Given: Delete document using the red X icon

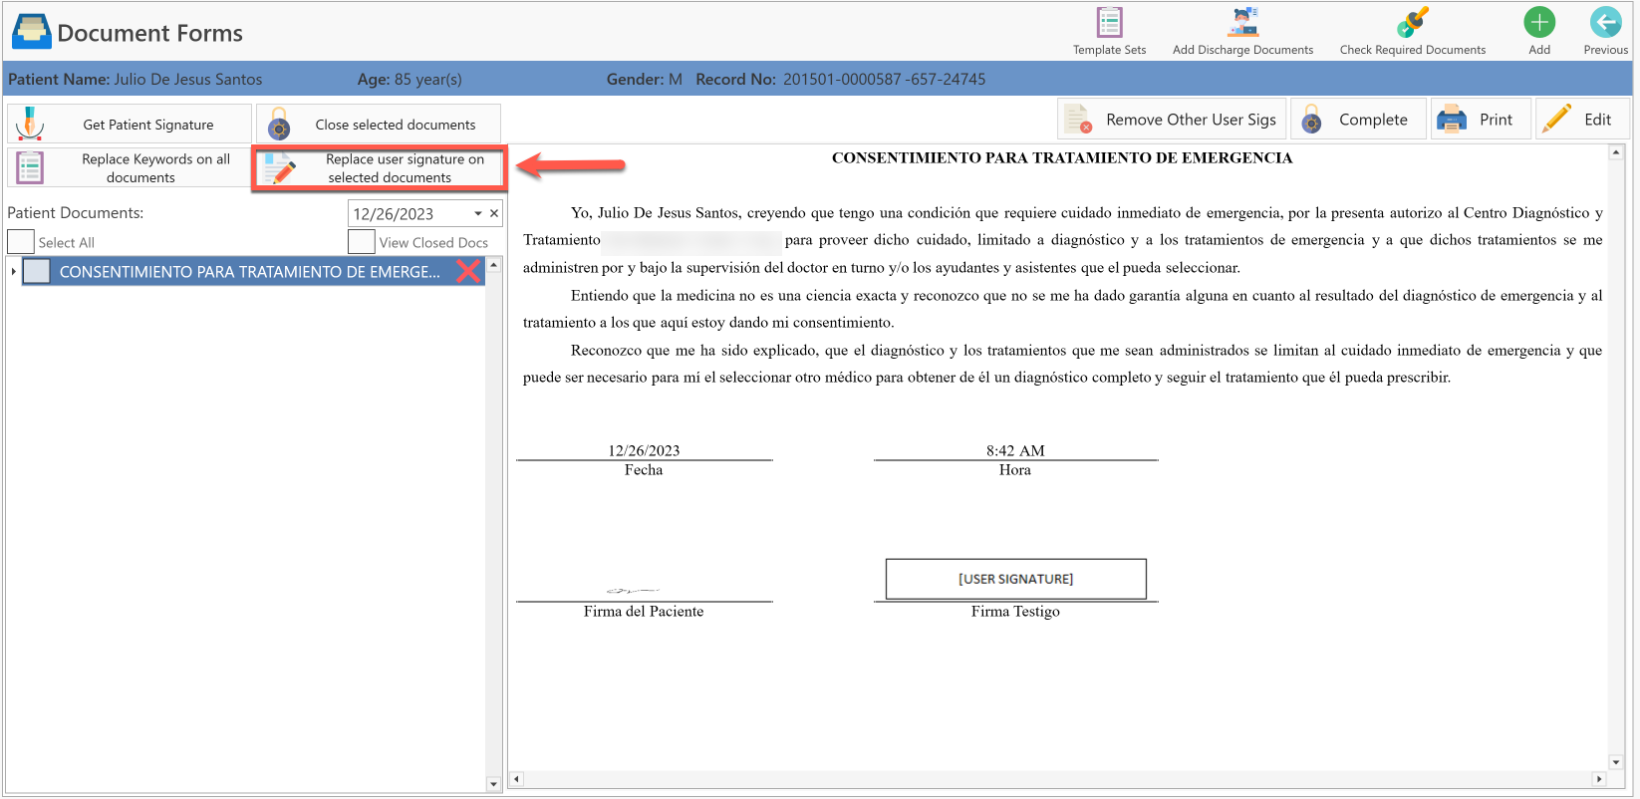Looking at the screenshot, I should [x=468, y=271].
